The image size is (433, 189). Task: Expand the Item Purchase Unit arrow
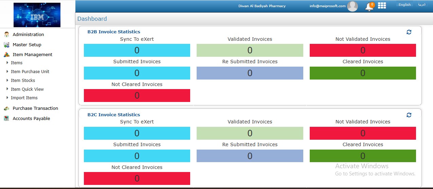pyautogui.click(x=7, y=71)
